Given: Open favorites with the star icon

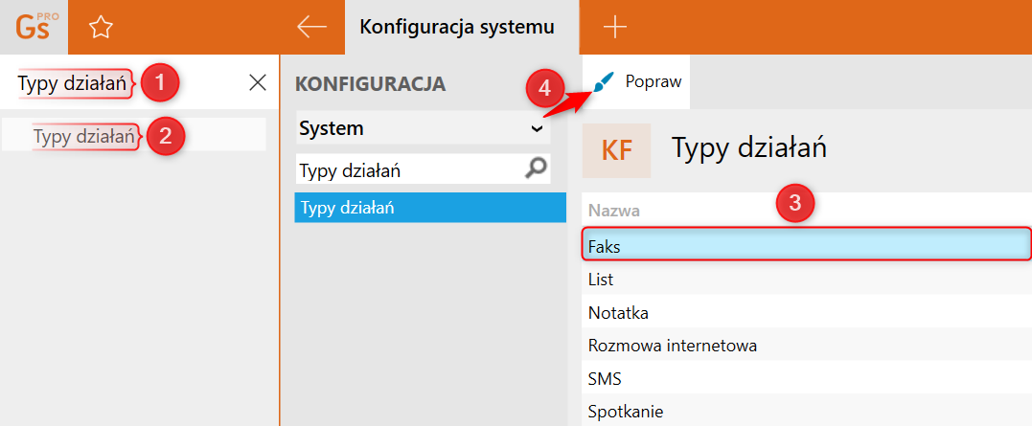Looking at the screenshot, I should click(x=100, y=28).
